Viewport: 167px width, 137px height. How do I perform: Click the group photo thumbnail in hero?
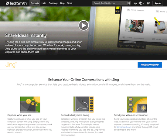(x=135, y=26)
